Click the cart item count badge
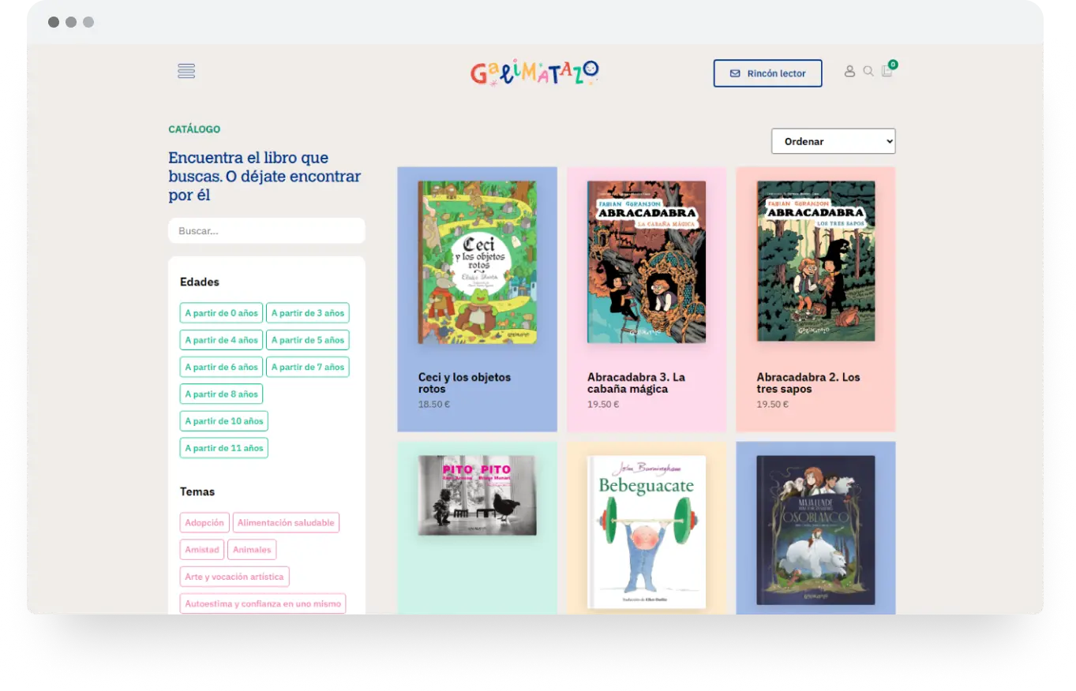Screen dimensions: 1076x691 [x=893, y=65]
